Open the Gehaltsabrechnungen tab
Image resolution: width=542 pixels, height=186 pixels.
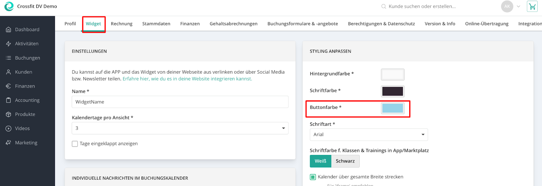(x=233, y=24)
